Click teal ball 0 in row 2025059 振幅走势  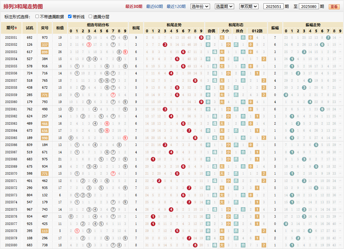click(x=286, y=95)
